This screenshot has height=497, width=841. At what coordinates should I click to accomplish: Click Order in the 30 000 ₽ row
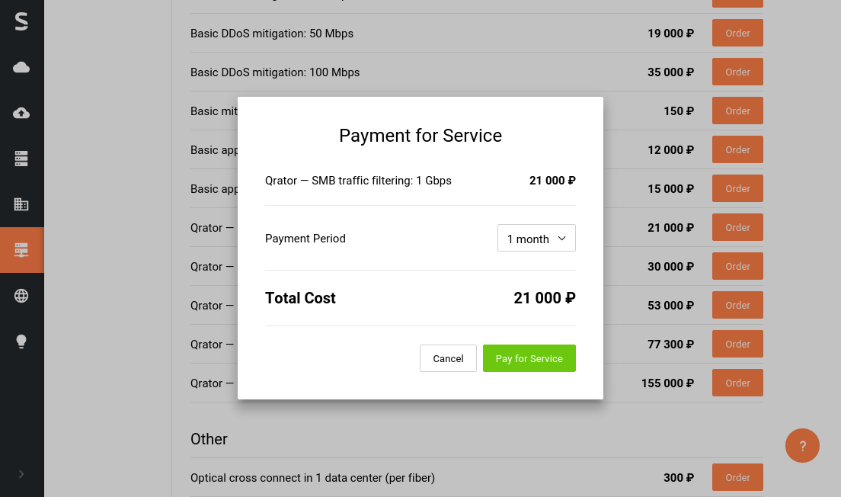click(x=737, y=266)
